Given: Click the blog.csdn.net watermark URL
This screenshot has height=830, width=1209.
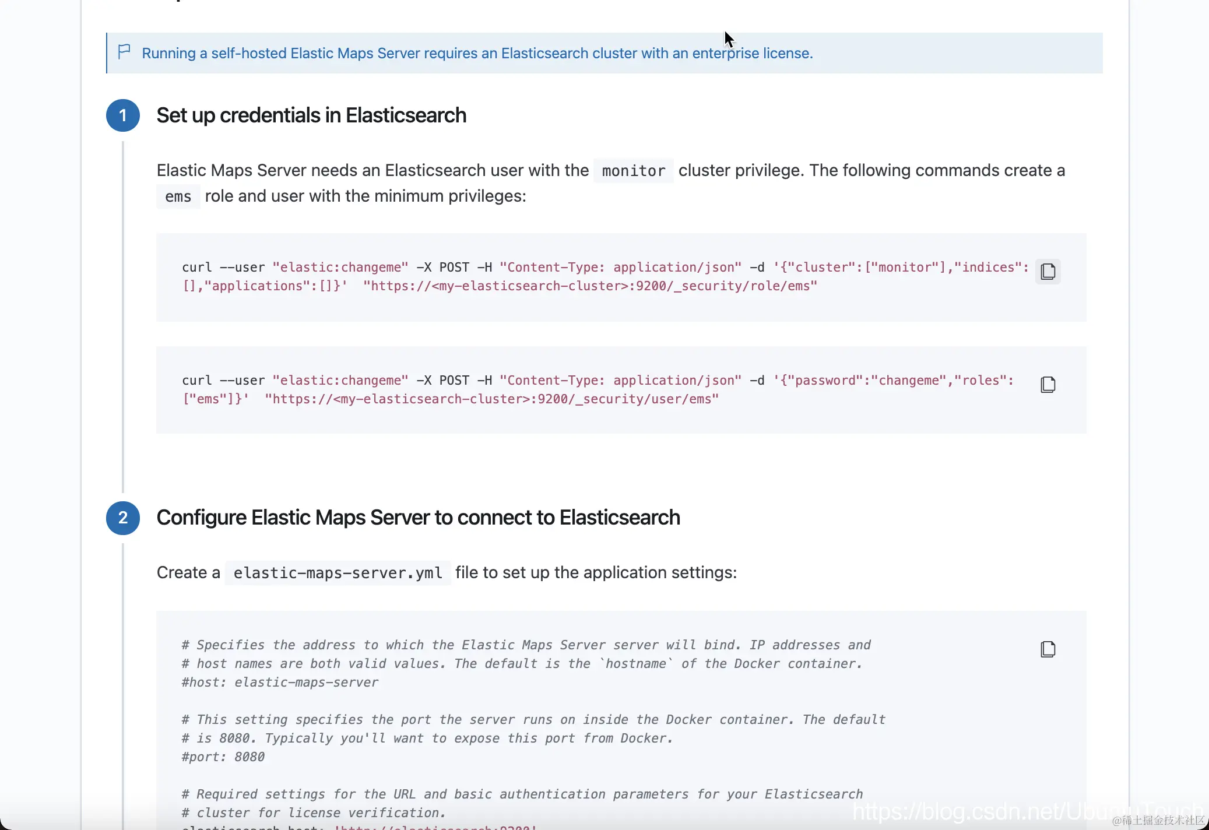Looking at the screenshot, I should [x=1026, y=811].
